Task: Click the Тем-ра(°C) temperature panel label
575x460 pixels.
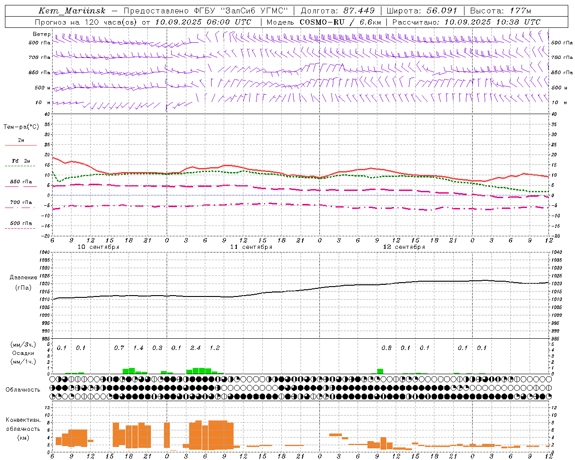Action: (21, 127)
